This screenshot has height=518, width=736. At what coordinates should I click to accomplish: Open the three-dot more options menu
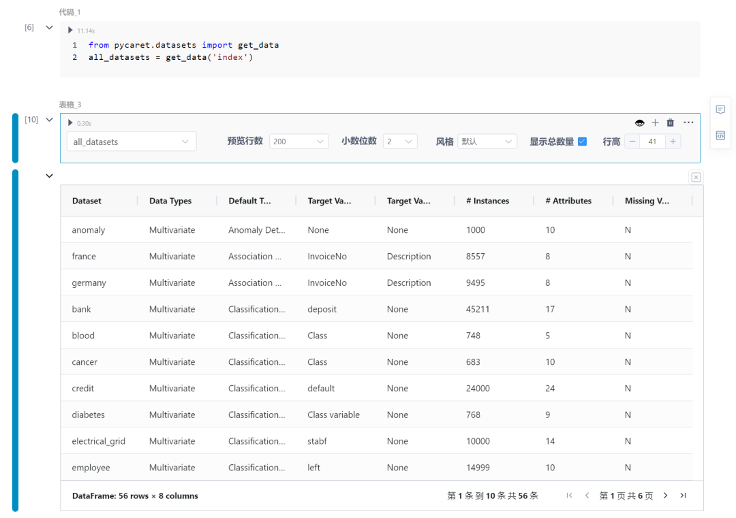[x=688, y=123]
